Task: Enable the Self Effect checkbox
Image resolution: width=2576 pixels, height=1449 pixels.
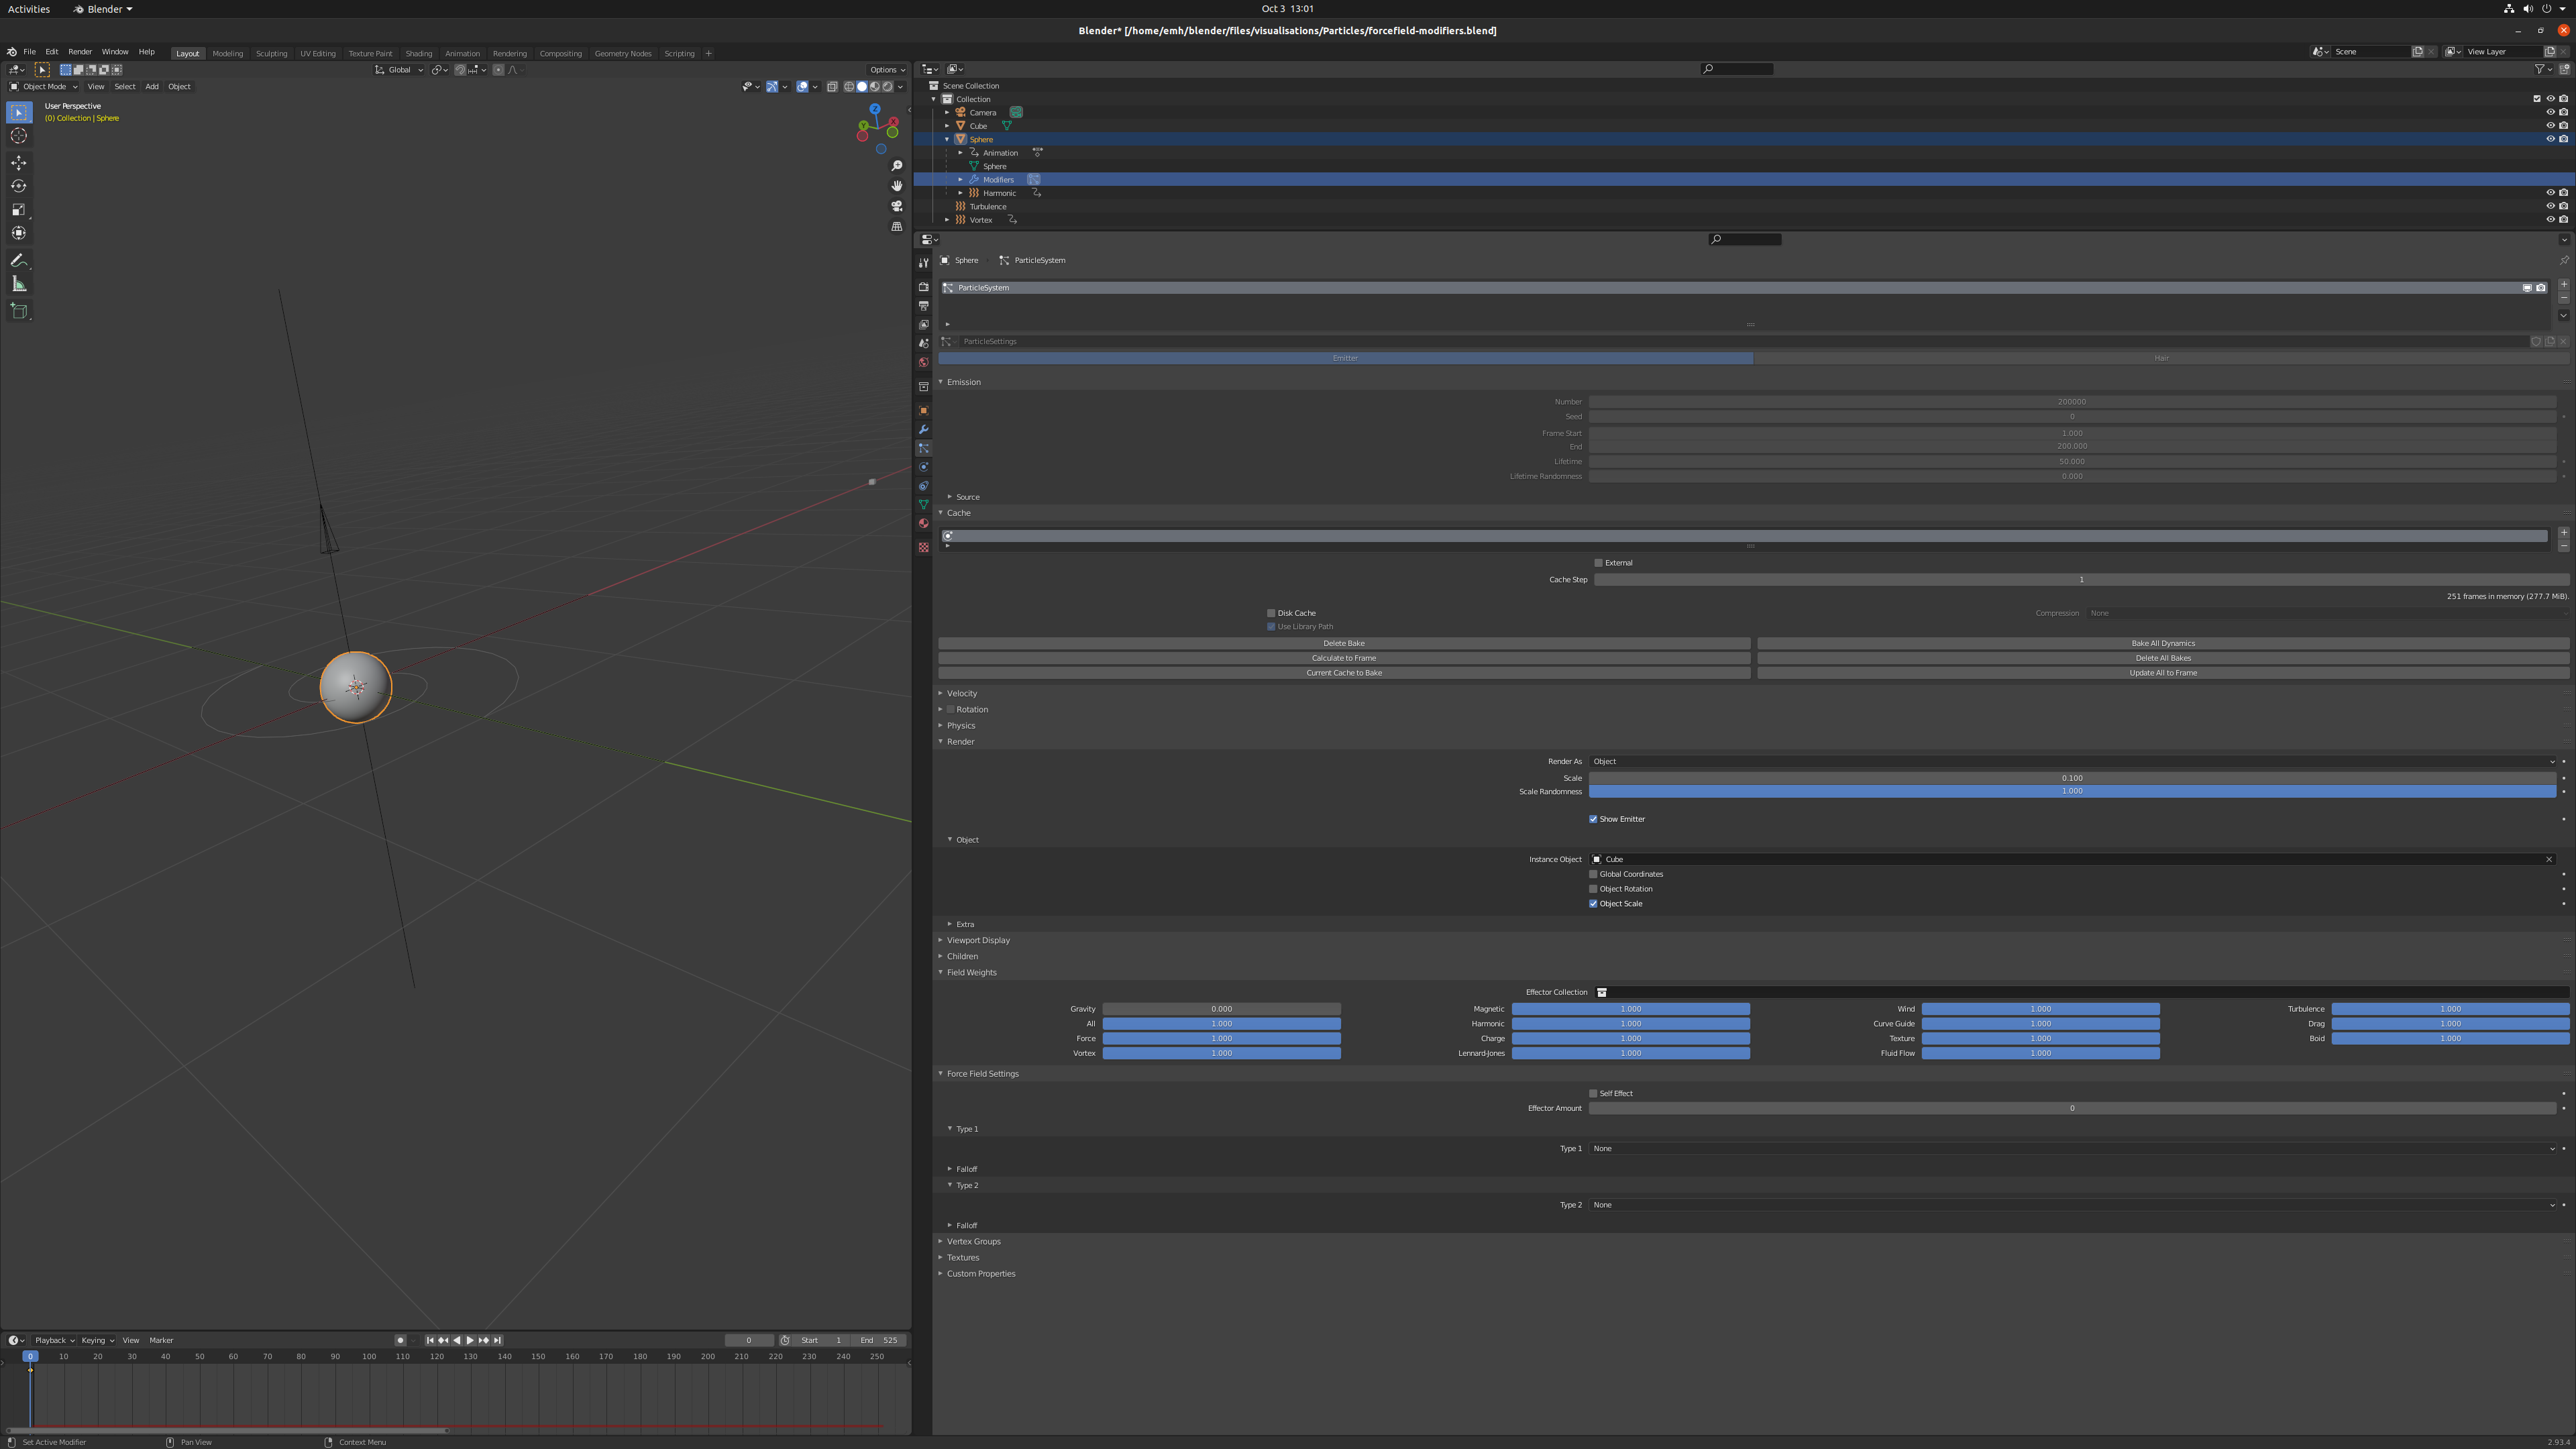Action: tap(1593, 1094)
